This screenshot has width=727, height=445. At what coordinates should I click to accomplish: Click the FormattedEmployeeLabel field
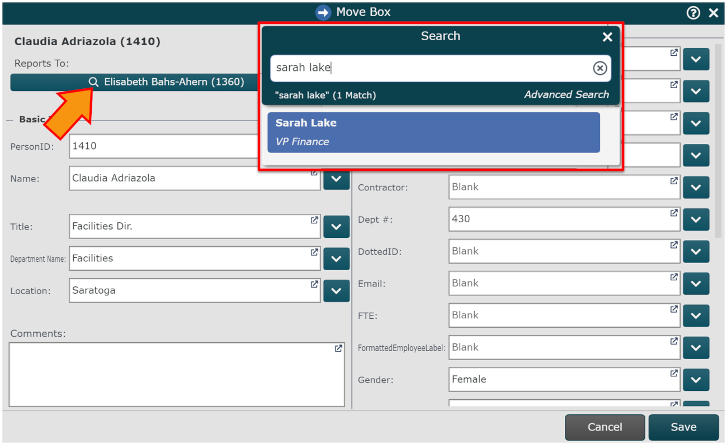pyautogui.click(x=564, y=347)
